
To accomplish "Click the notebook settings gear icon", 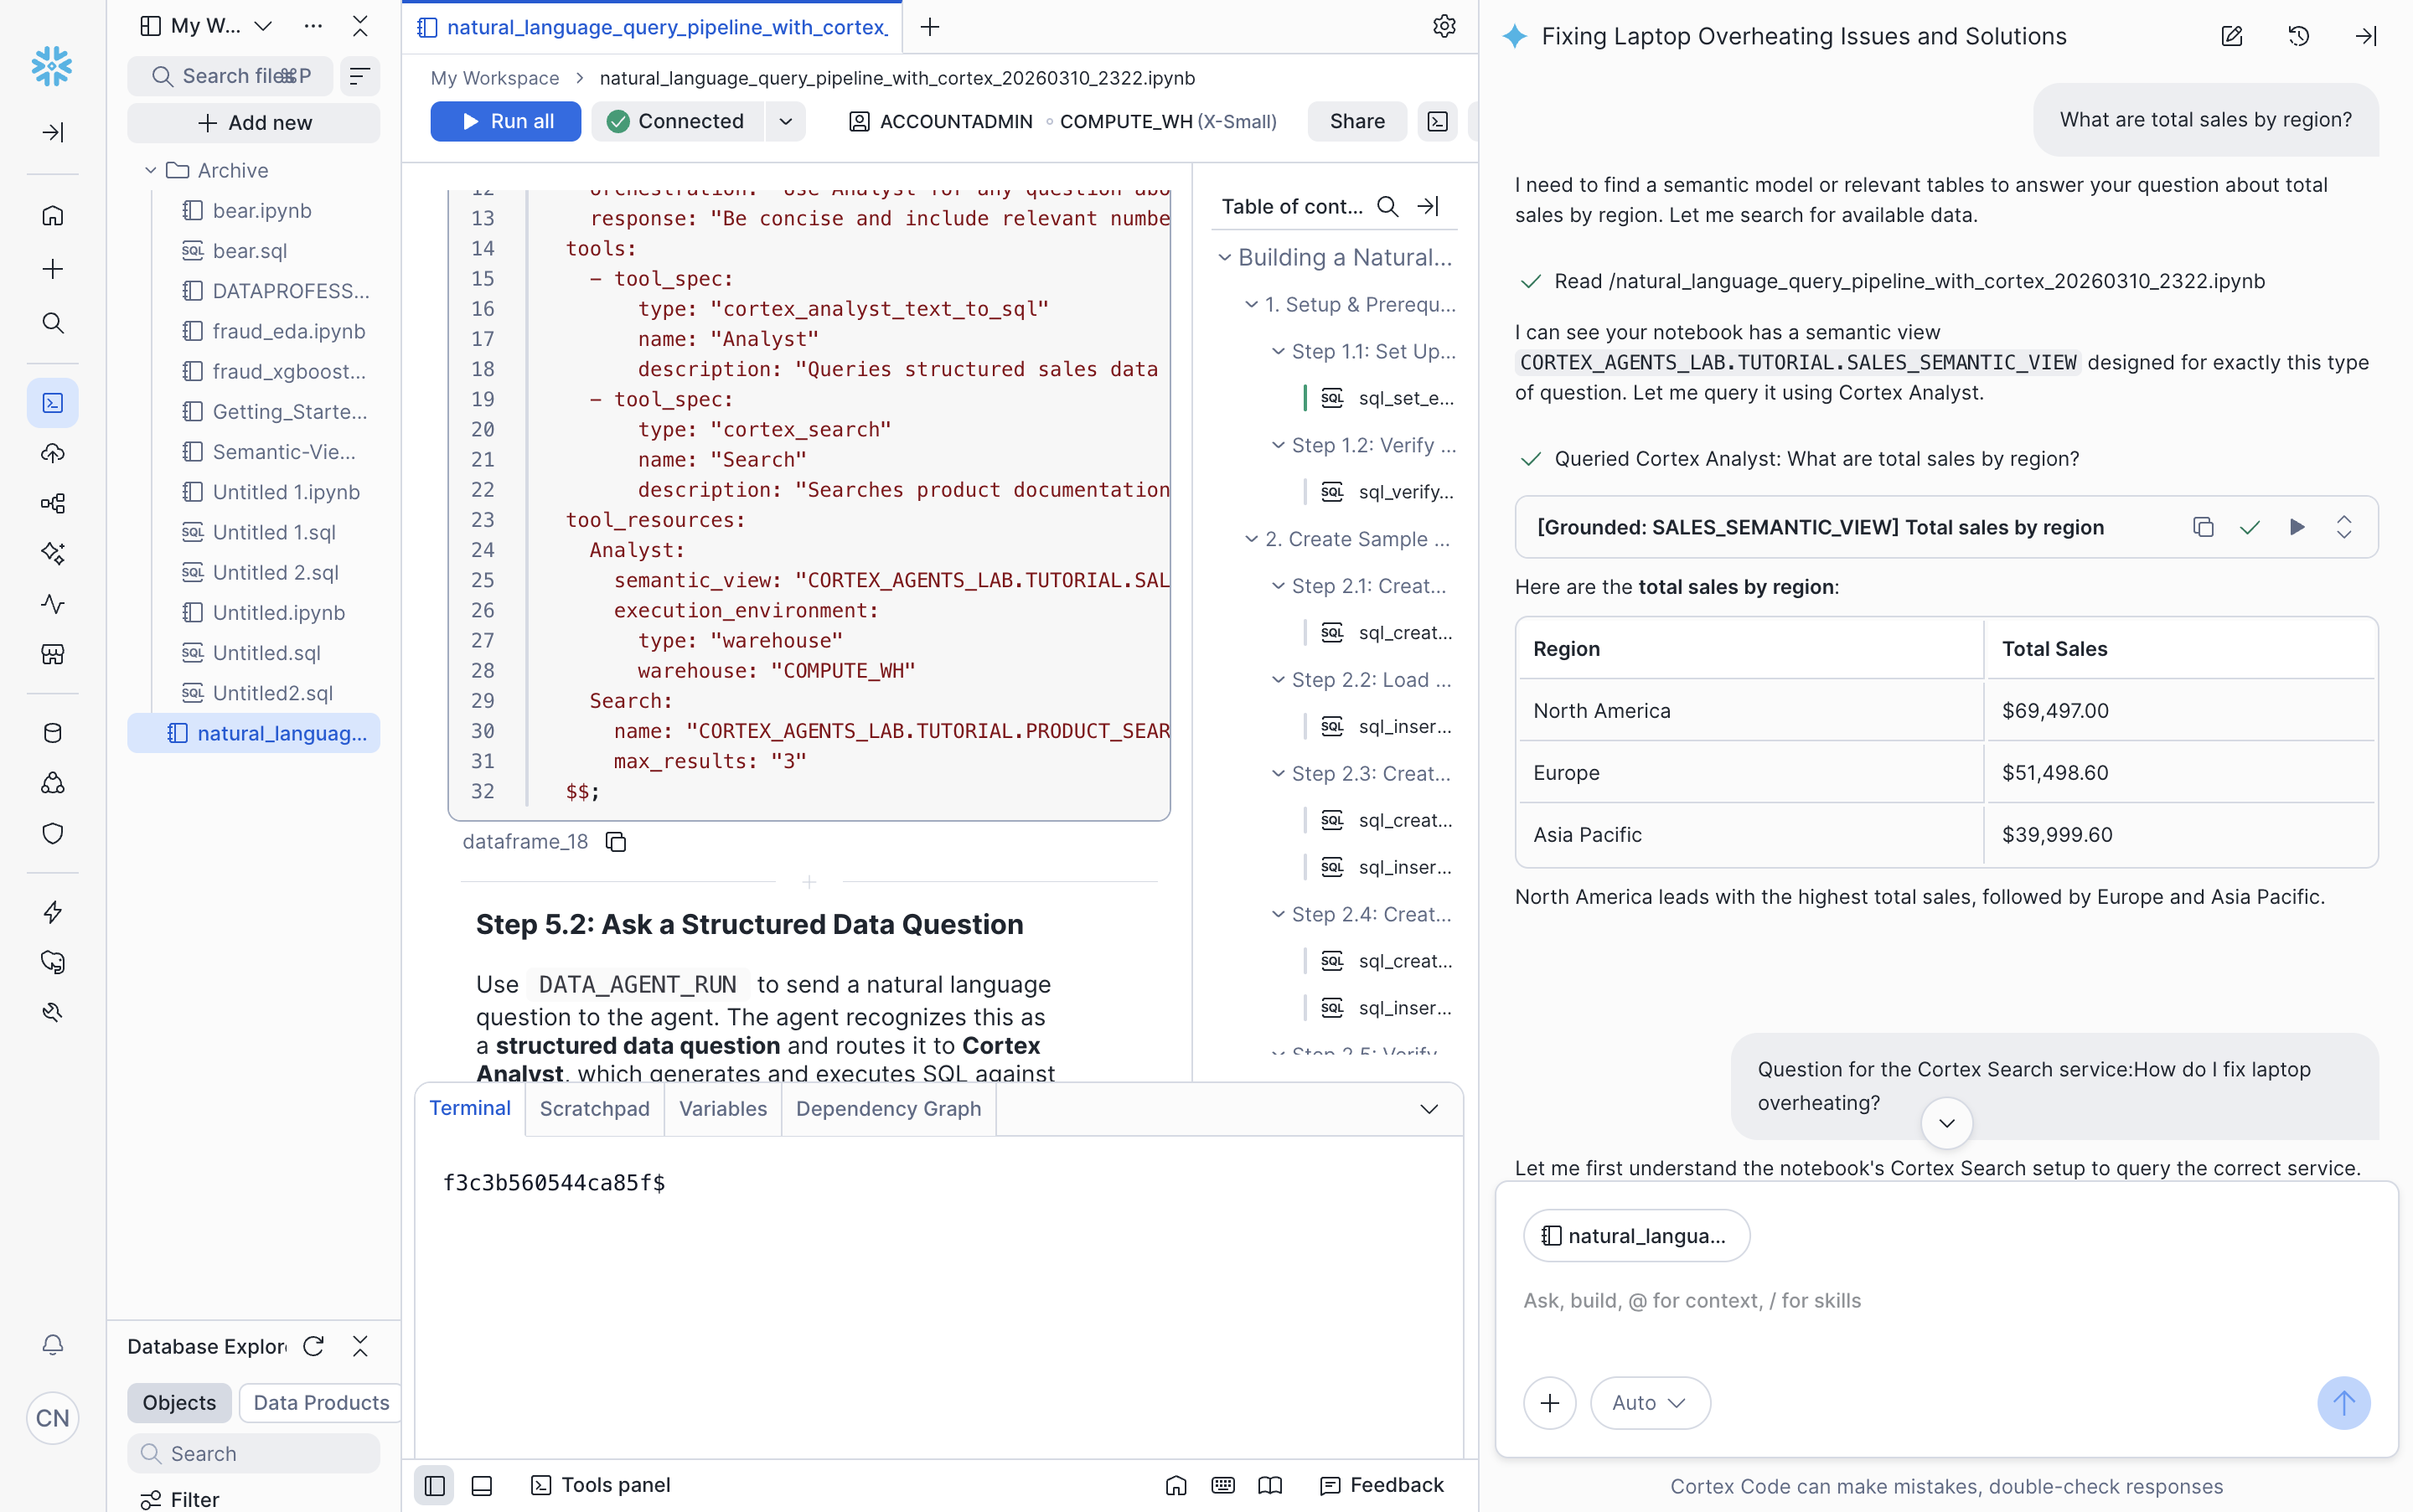I will coord(1444,26).
